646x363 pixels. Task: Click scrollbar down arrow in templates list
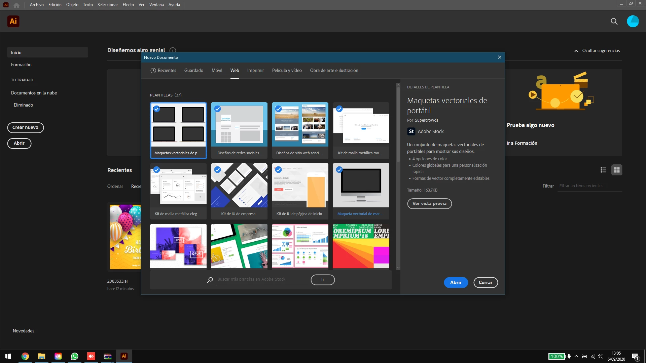(398, 268)
